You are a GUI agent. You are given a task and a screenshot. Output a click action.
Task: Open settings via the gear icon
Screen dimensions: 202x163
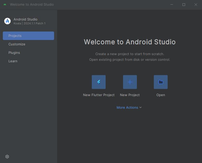[x=7, y=157]
